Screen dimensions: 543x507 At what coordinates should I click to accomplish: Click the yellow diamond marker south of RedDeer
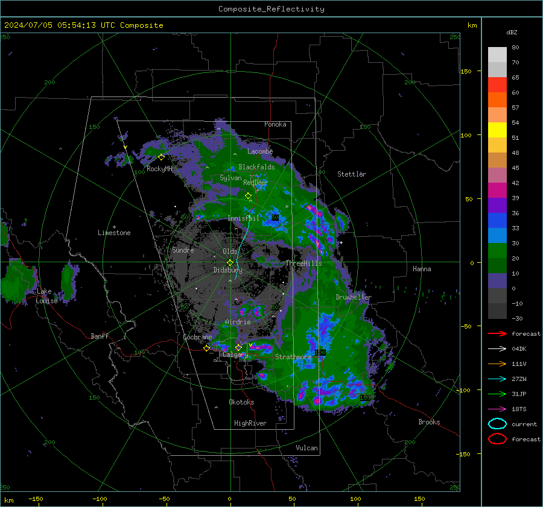(x=248, y=196)
